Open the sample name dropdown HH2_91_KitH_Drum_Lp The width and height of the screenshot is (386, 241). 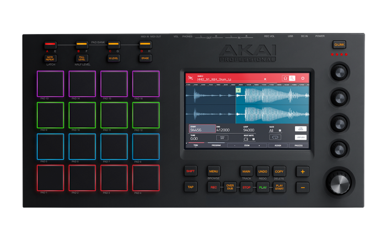[x=232, y=79]
